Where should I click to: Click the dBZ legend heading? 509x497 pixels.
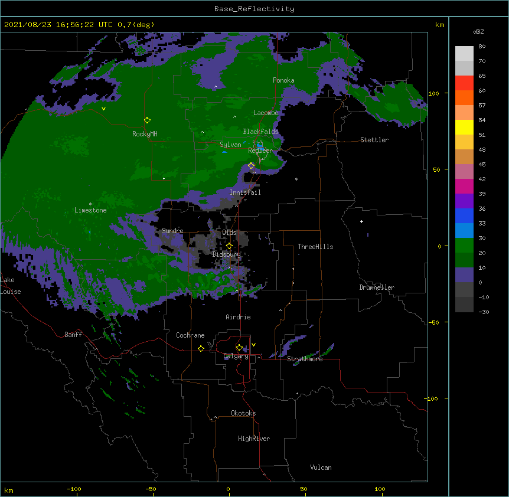click(478, 31)
